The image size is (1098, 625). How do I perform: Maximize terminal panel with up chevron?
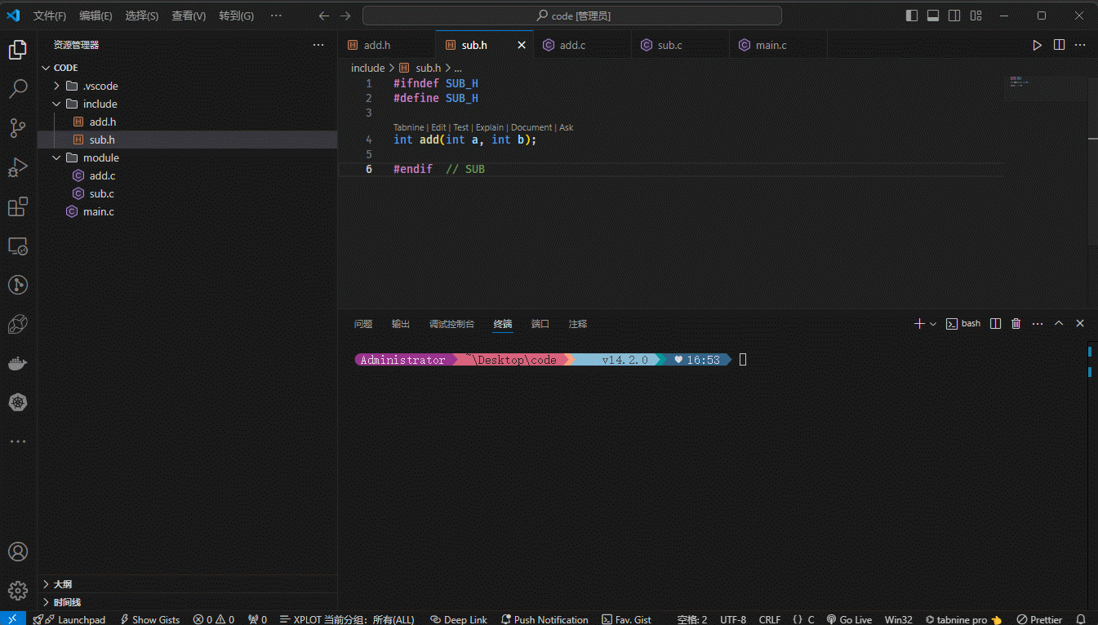(1059, 324)
